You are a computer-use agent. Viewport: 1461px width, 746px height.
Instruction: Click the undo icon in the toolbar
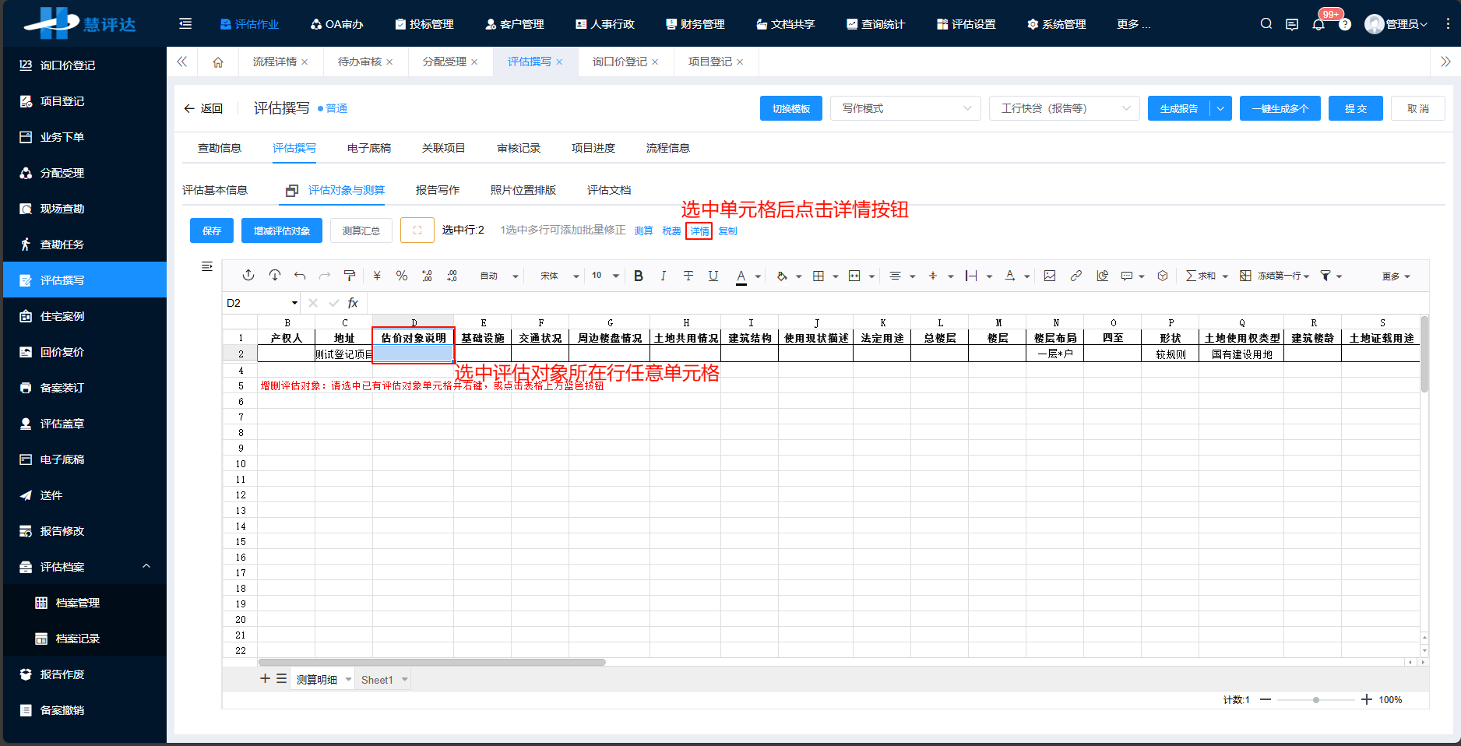tap(299, 276)
